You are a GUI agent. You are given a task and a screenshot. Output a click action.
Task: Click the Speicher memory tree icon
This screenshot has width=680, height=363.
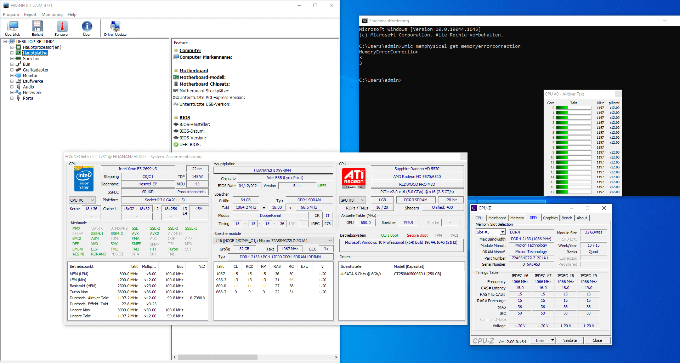(18, 58)
